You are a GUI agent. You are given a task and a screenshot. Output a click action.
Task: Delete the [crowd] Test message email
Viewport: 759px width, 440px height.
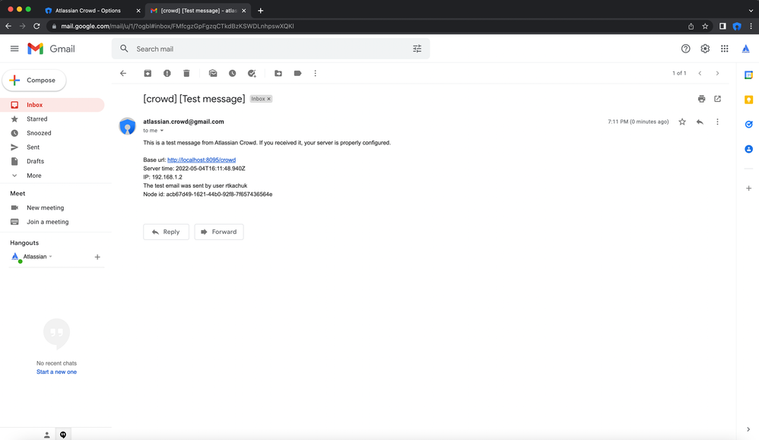coord(186,73)
